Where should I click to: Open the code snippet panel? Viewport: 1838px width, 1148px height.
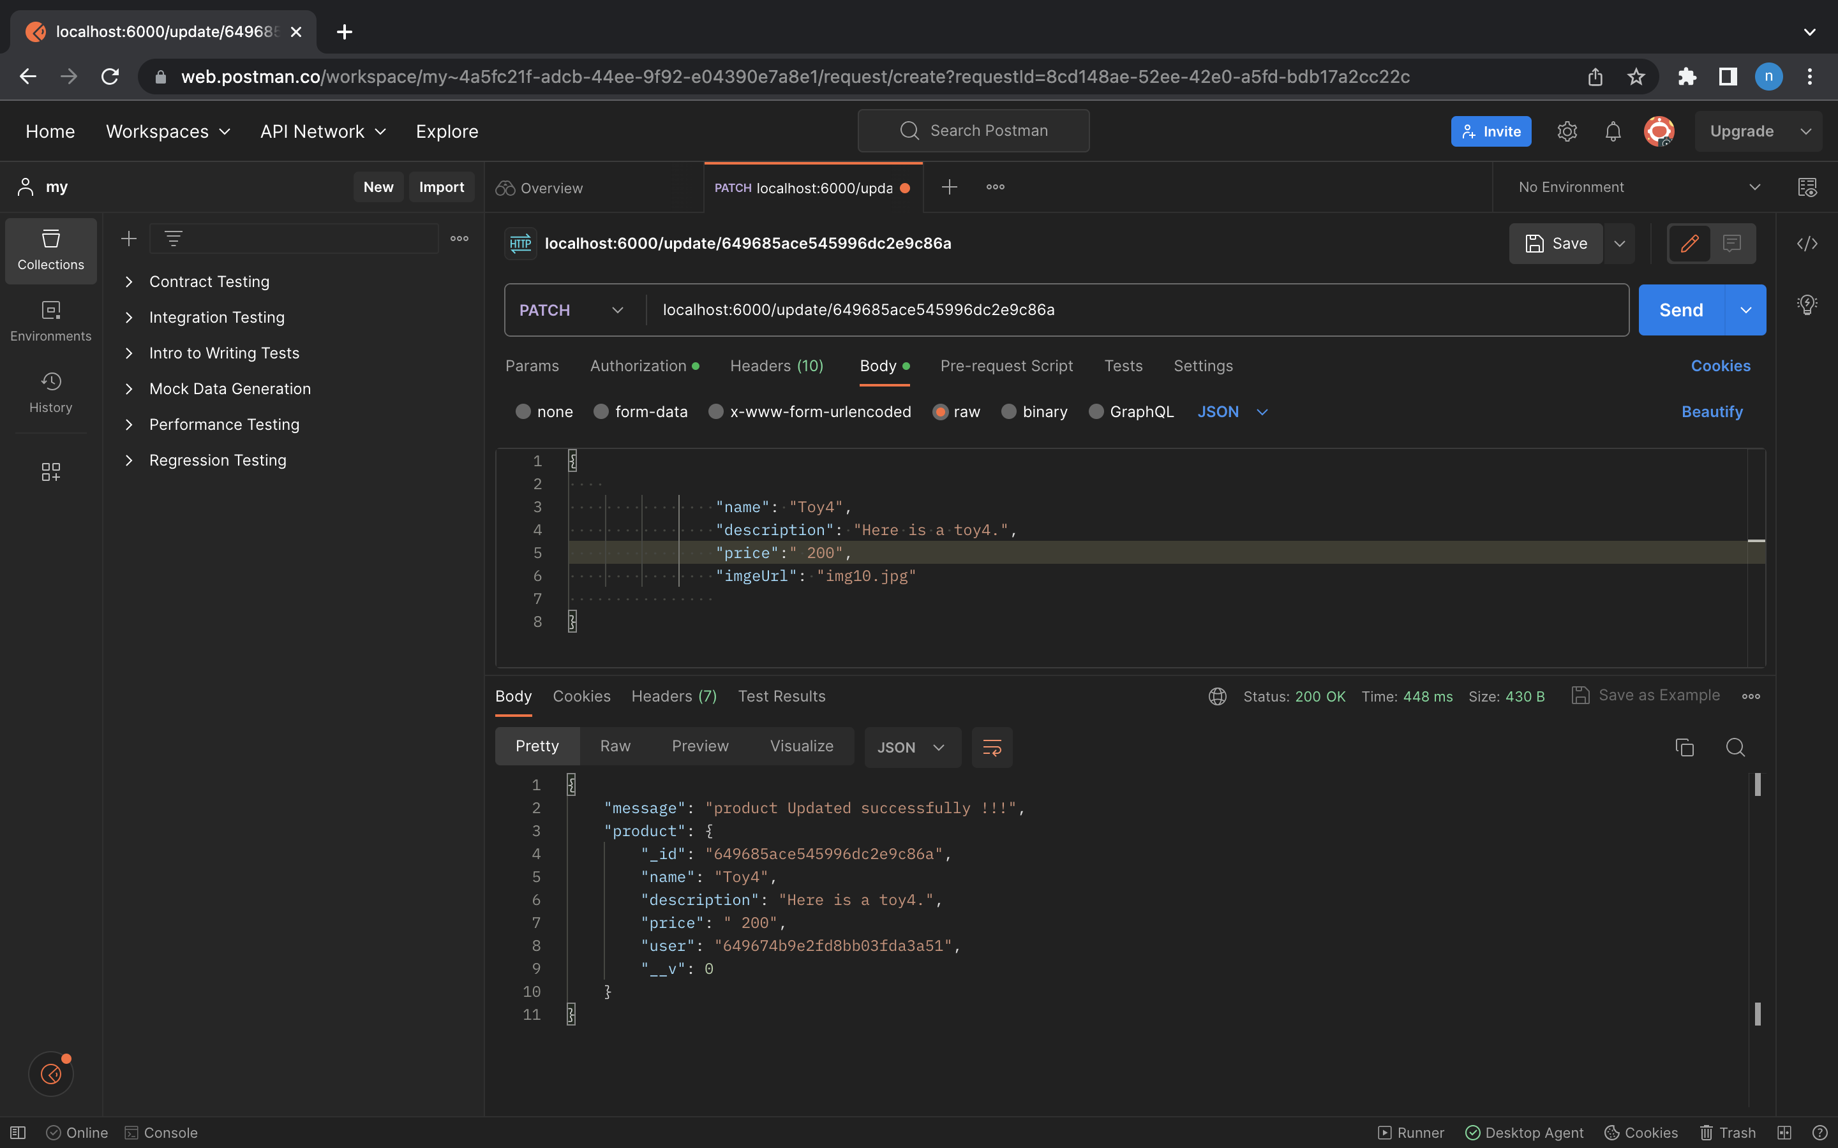[x=1807, y=244]
